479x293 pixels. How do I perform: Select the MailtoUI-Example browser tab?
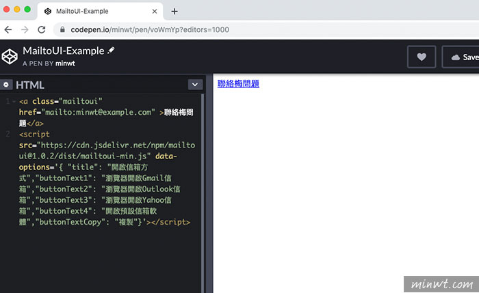(100, 12)
